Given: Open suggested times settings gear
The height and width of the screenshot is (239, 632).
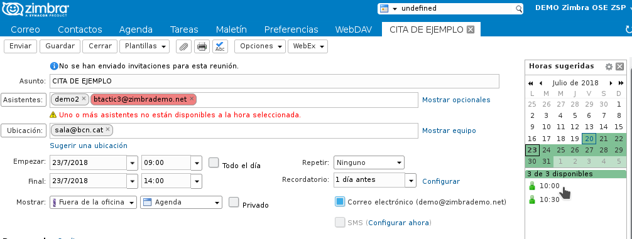Looking at the screenshot, I should (x=609, y=66).
